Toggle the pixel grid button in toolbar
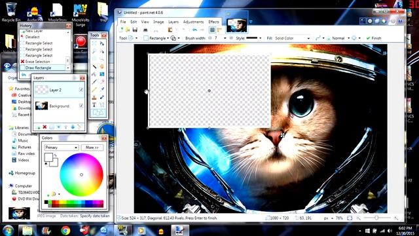 212,29
